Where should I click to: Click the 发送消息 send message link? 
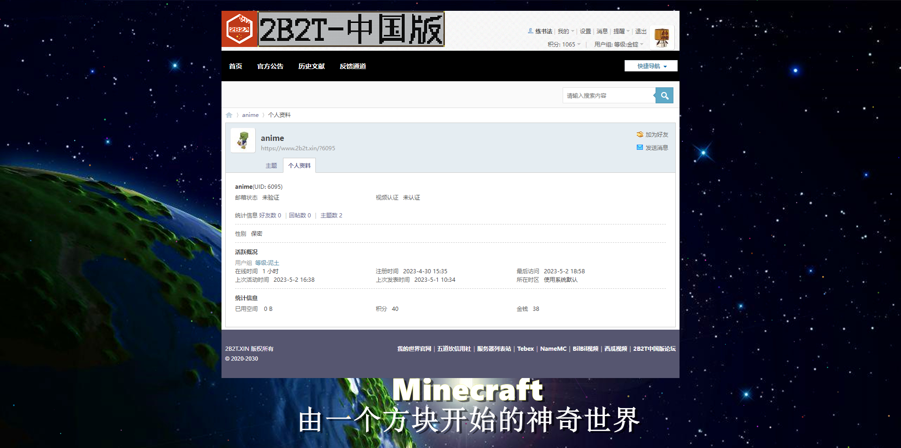[657, 148]
